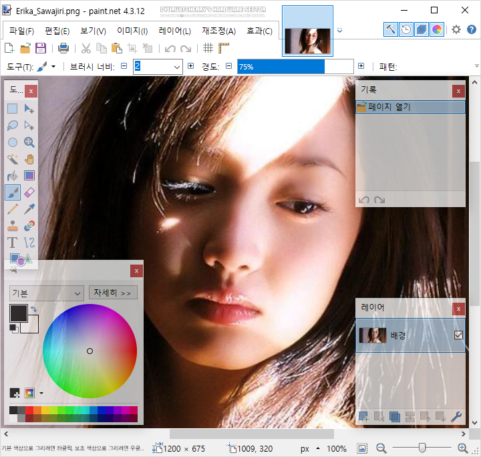481x457 pixels.
Task: Select 페이지 열기 history entry
Action: (x=410, y=107)
